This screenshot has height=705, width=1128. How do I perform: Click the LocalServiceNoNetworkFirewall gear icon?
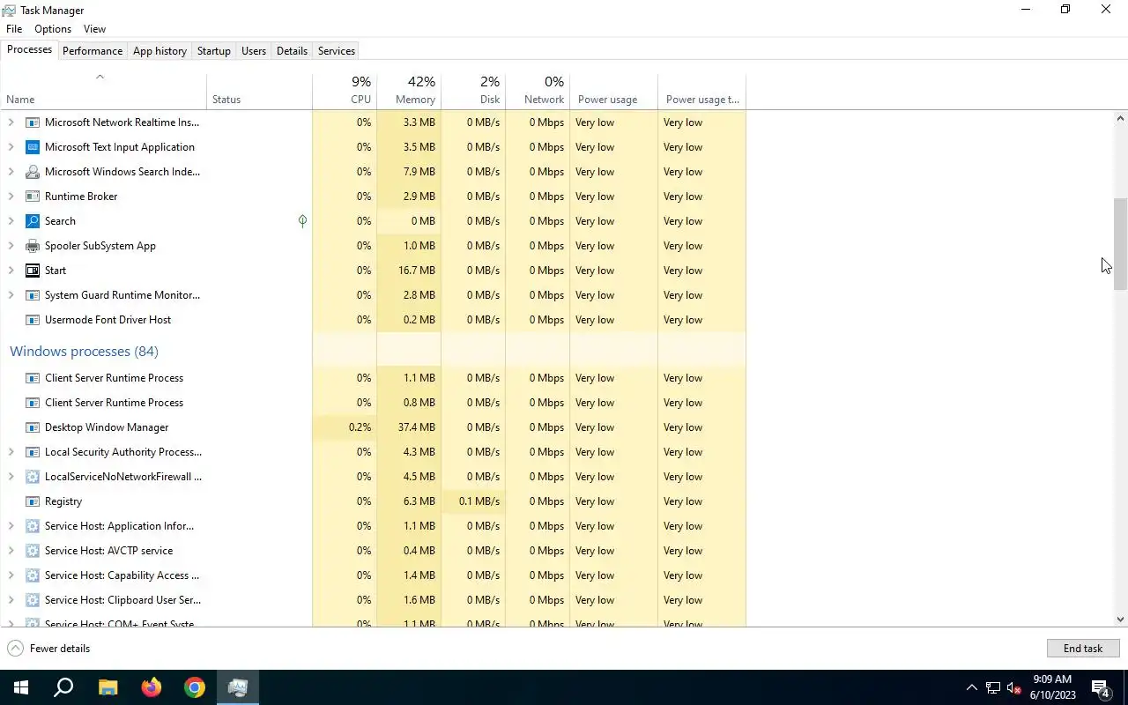pos(33,477)
